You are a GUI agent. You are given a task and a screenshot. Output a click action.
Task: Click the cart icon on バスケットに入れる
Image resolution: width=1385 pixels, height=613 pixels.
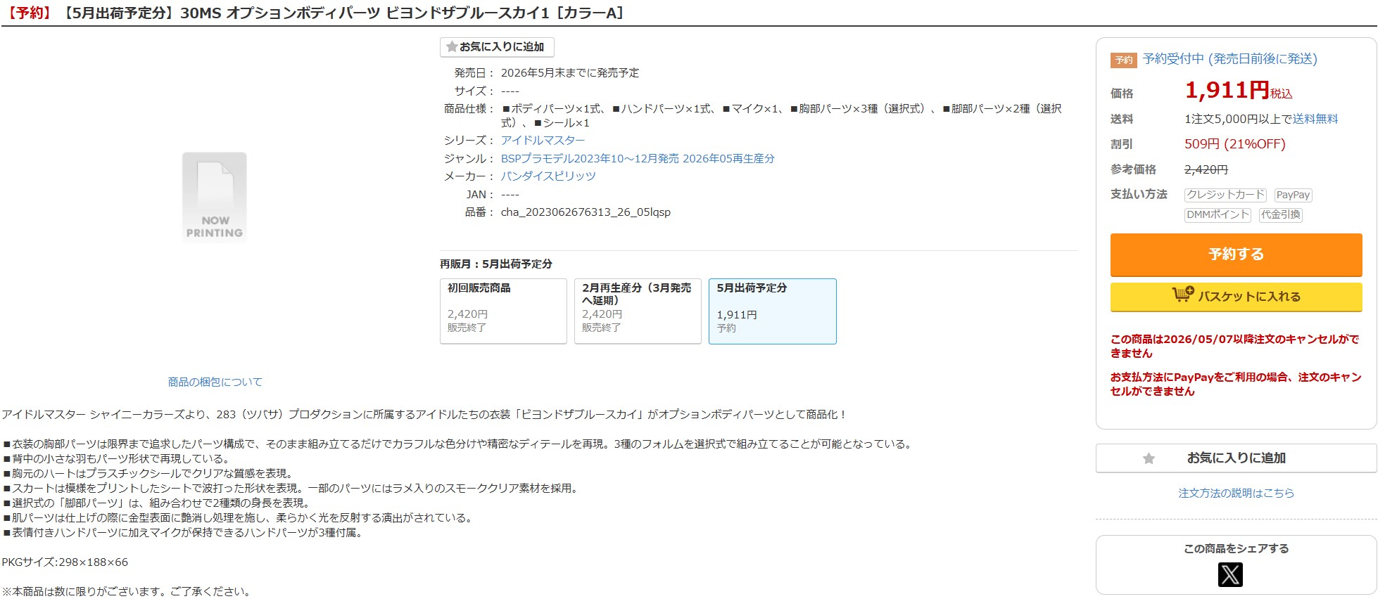[x=1182, y=295]
